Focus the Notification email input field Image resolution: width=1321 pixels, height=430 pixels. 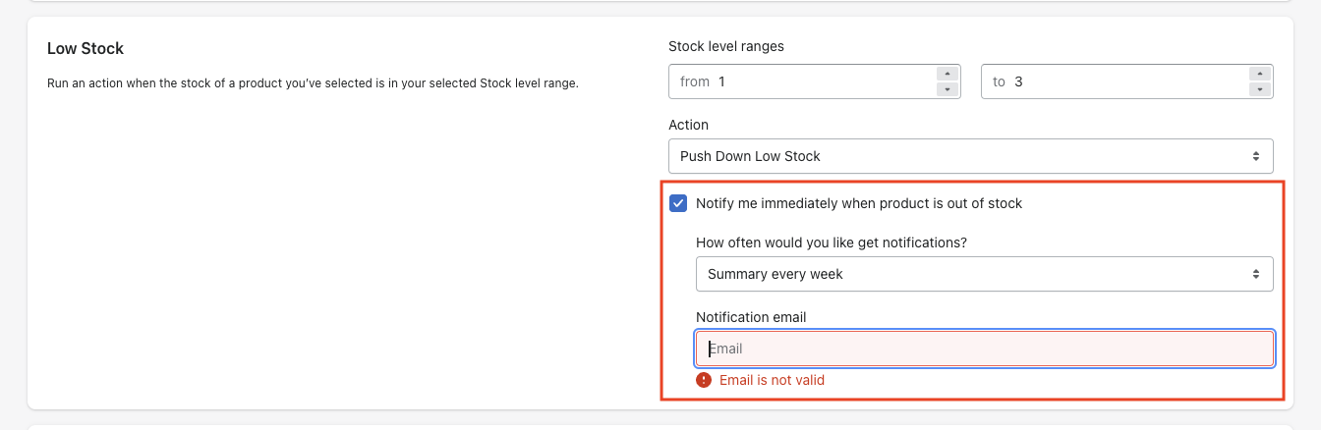pyautogui.click(x=983, y=349)
